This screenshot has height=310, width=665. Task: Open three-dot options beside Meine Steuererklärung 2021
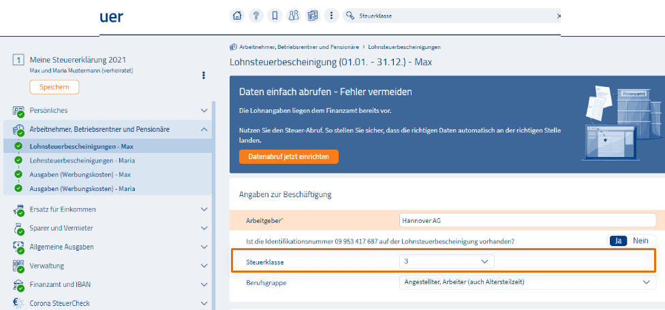coord(203,75)
